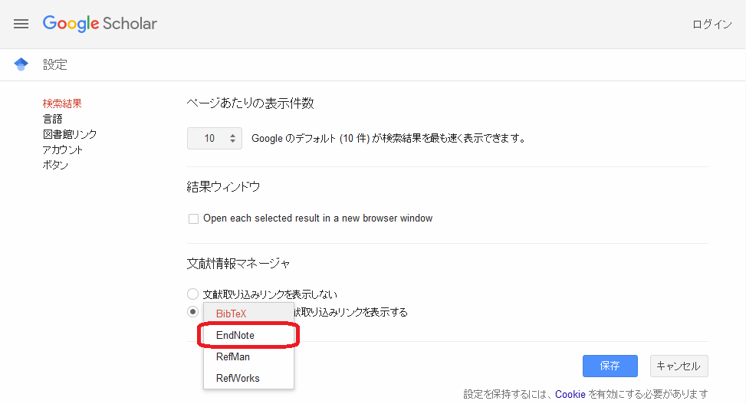The height and width of the screenshot is (404, 746).
Task: Open the Cookie help link
Action: (x=570, y=394)
